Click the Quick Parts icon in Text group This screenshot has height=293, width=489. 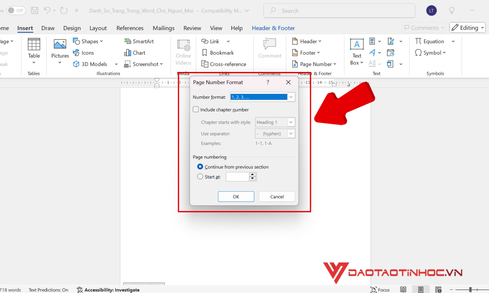(x=372, y=41)
